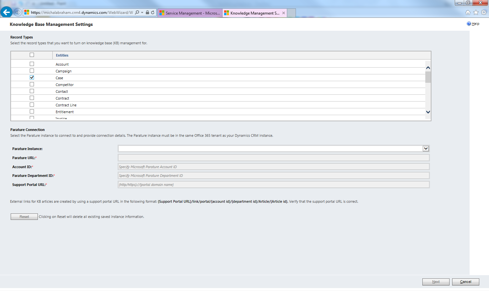Check the Contact entity checkbox
The width and height of the screenshot is (489, 291).
(x=32, y=91)
